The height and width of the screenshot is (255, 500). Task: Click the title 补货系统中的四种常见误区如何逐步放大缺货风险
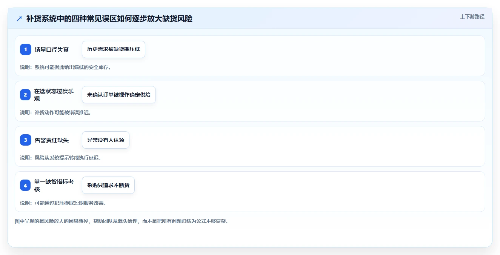pos(109,19)
